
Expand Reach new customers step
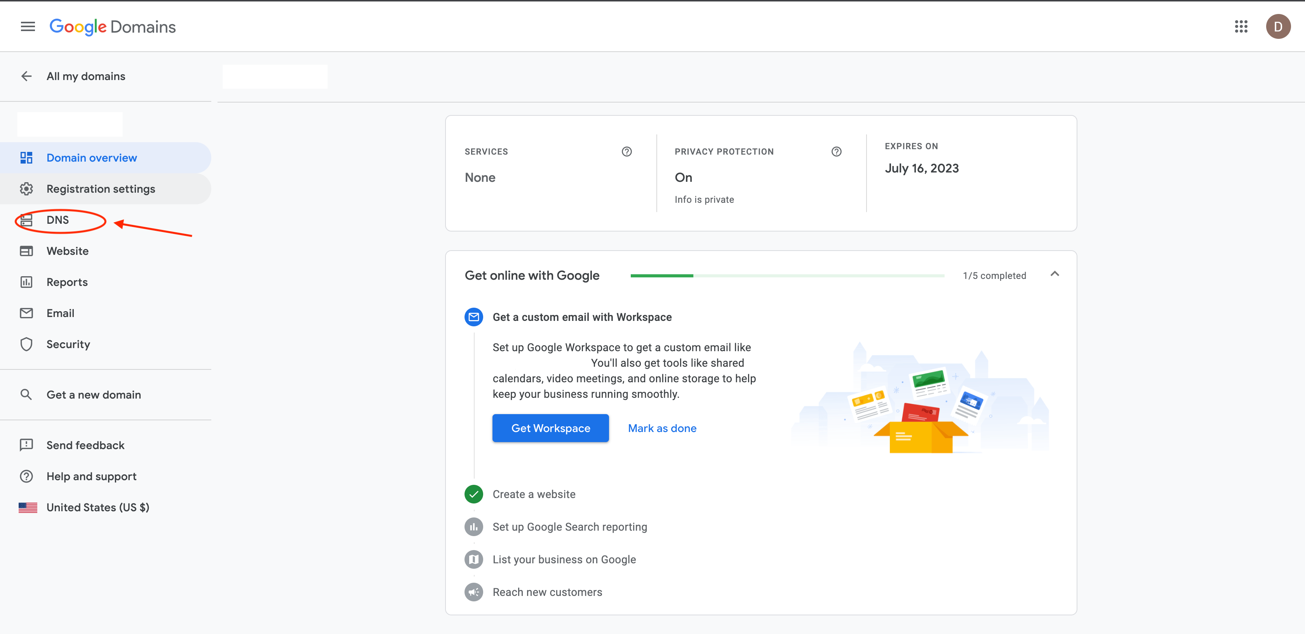(x=547, y=592)
